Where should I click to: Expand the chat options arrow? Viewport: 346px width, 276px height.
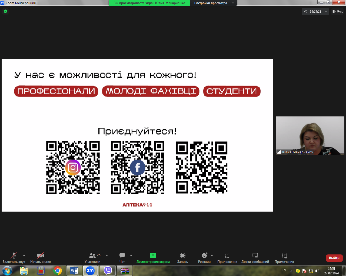point(131,256)
